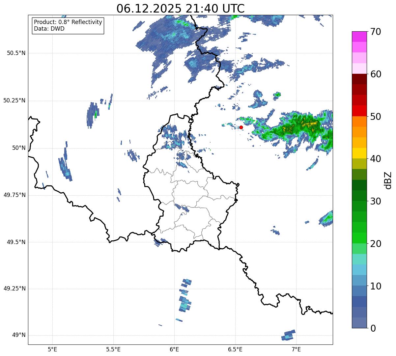Click the latitude label "49.25°N"
This screenshot has width=396, height=356.
click(14, 289)
